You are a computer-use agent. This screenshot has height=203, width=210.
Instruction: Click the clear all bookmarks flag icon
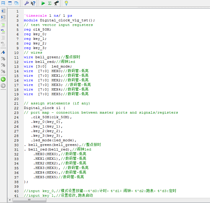3,71
